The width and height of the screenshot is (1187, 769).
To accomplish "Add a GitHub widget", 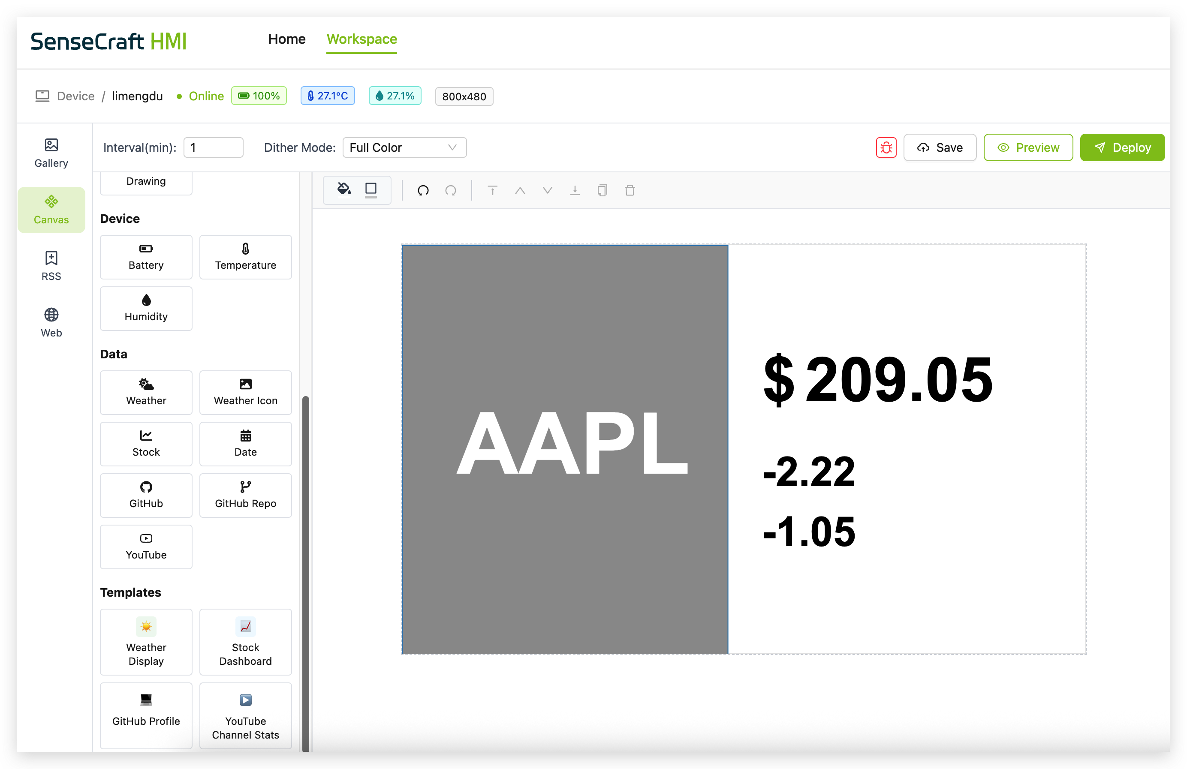I will (x=146, y=496).
